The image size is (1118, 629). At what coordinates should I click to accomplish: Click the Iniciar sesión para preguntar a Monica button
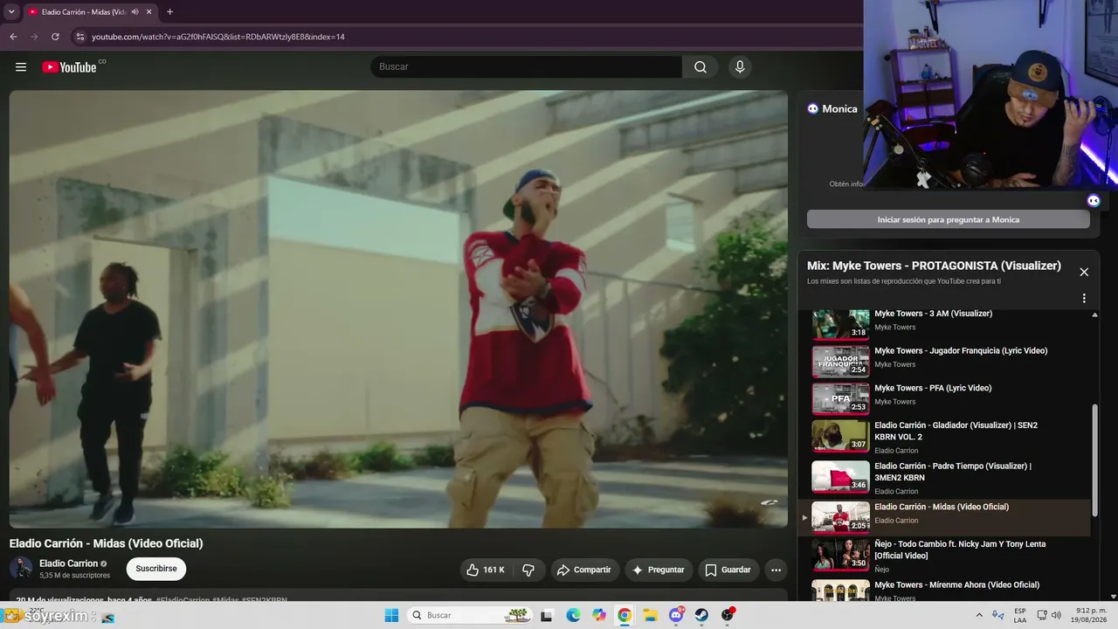pos(949,219)
